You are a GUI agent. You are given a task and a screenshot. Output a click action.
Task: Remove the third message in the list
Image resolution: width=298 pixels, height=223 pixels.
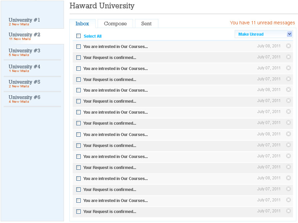288,68
